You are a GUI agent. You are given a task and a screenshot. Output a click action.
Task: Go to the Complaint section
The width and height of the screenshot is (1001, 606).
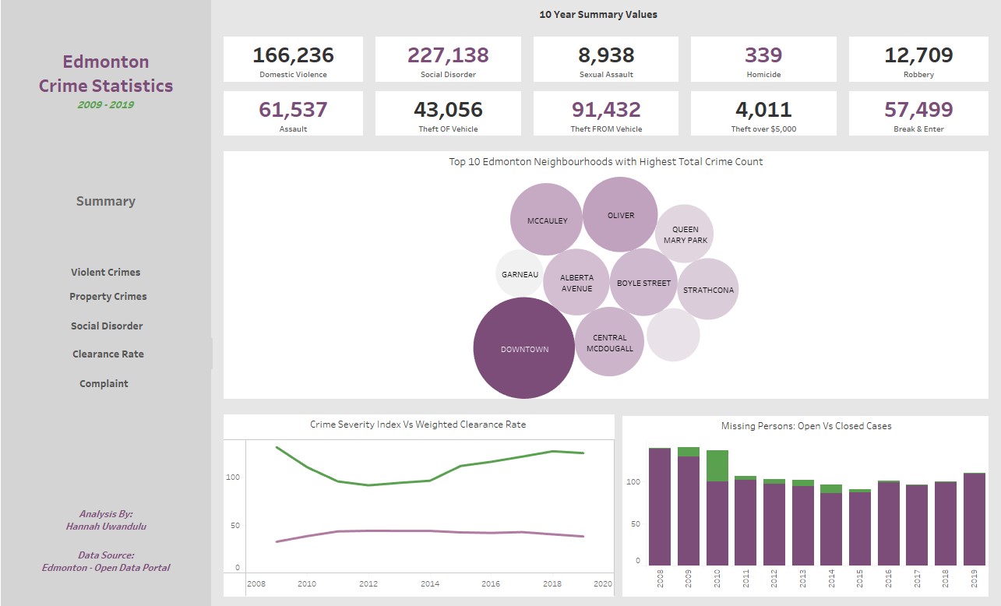tap(105, 382)
